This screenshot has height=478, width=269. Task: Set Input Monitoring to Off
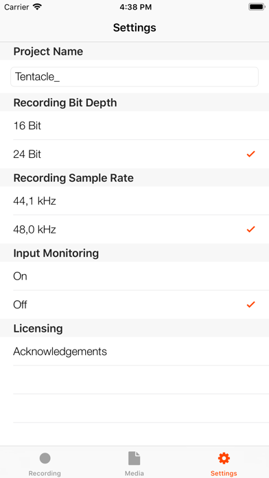tap(134, 304)
